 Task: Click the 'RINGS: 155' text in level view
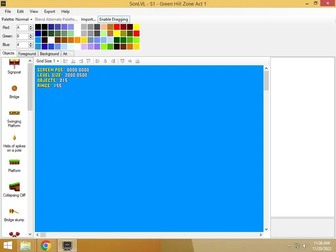tap(50, 86)
